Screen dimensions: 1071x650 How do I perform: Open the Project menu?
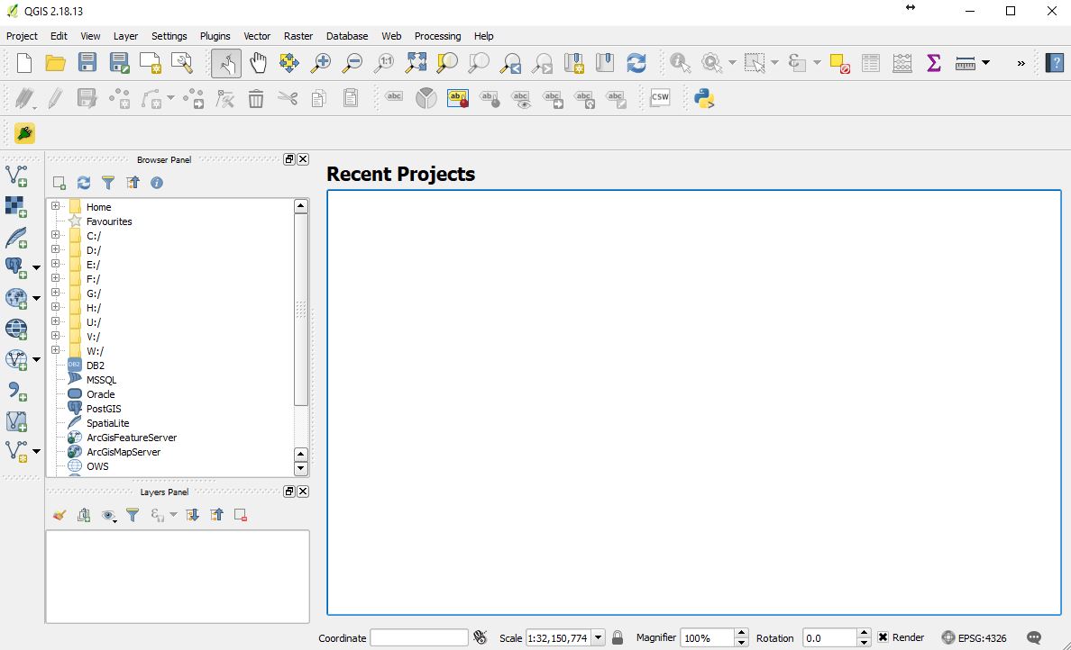[x=22, y=36]
